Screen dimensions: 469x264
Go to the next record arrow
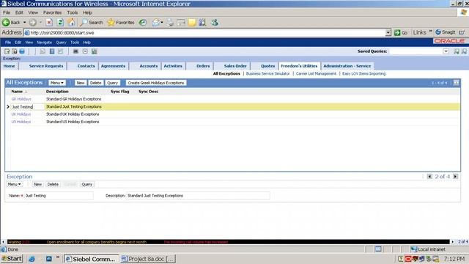456,177
